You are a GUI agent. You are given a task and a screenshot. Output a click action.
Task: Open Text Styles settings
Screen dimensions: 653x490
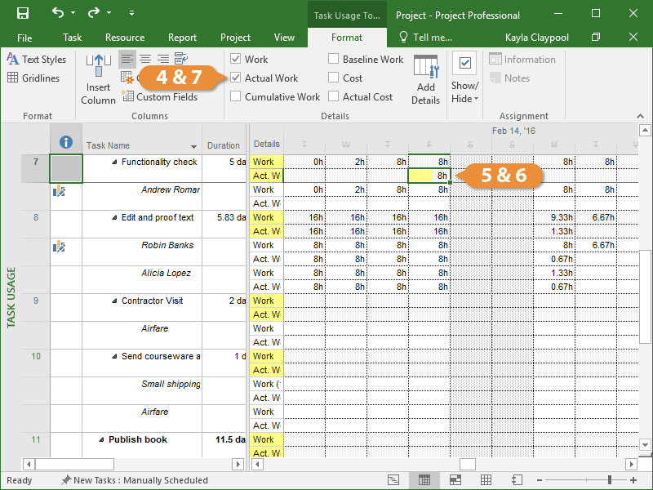click(x=36, y=60)
